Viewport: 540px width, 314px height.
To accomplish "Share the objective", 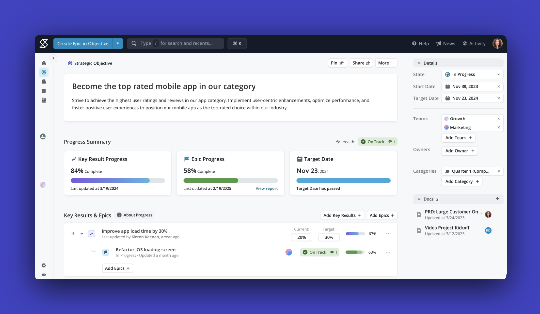I will [x=361, y=63].
